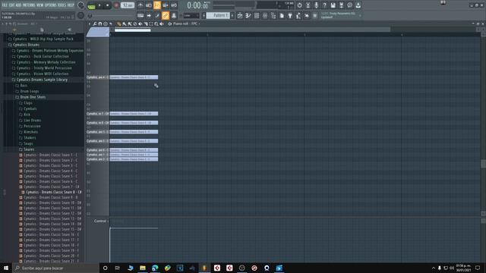Collapse Cymatics Dreams Sample Library folder

click(x=42, y=80)
